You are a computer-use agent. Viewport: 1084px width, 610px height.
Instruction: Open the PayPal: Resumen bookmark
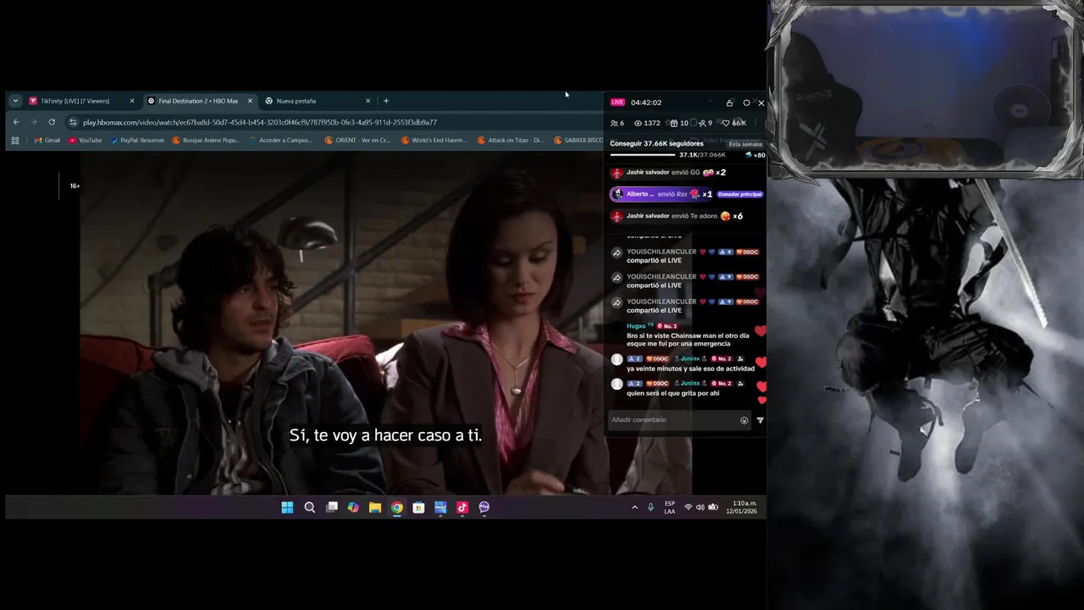137,141
